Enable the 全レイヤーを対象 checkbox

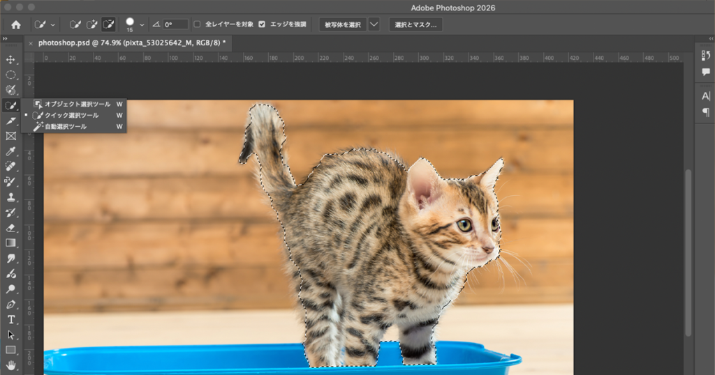tap(197, 24)
